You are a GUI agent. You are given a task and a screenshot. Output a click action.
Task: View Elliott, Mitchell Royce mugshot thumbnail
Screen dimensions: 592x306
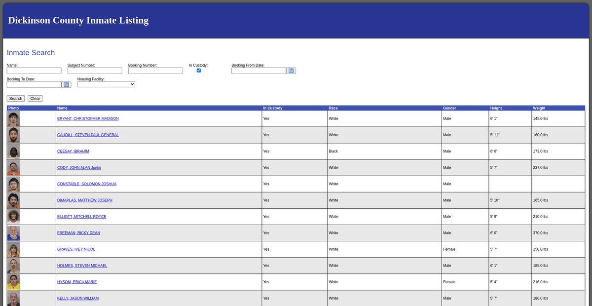tap(13, 217)
